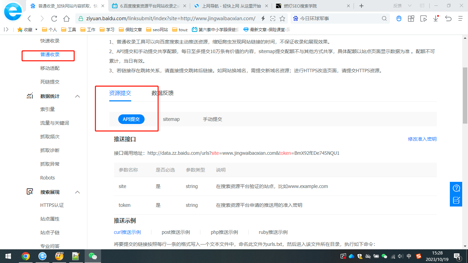
Task: Click the undo closed-tab arrow icon
Action: tap(448, 18)
